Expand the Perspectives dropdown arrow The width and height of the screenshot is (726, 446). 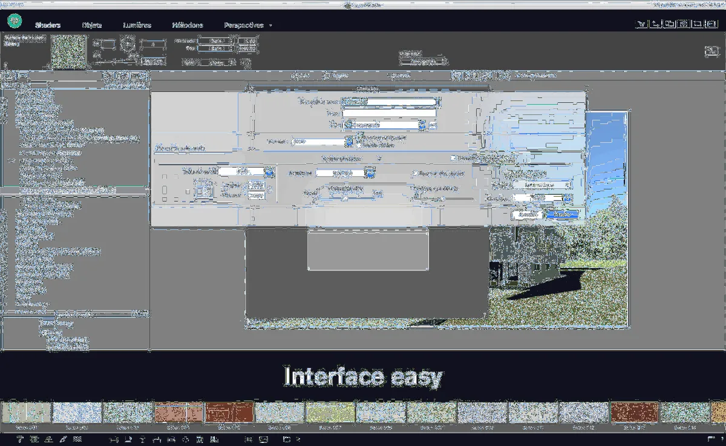(x=270, y=25)
